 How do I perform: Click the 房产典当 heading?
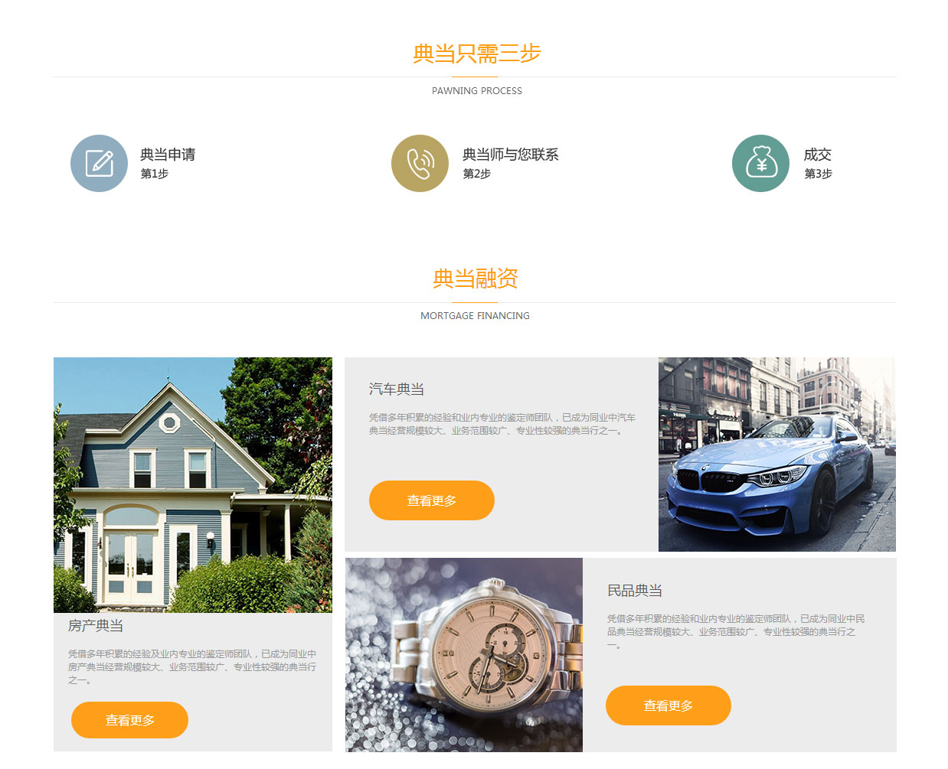click(96, 626)
